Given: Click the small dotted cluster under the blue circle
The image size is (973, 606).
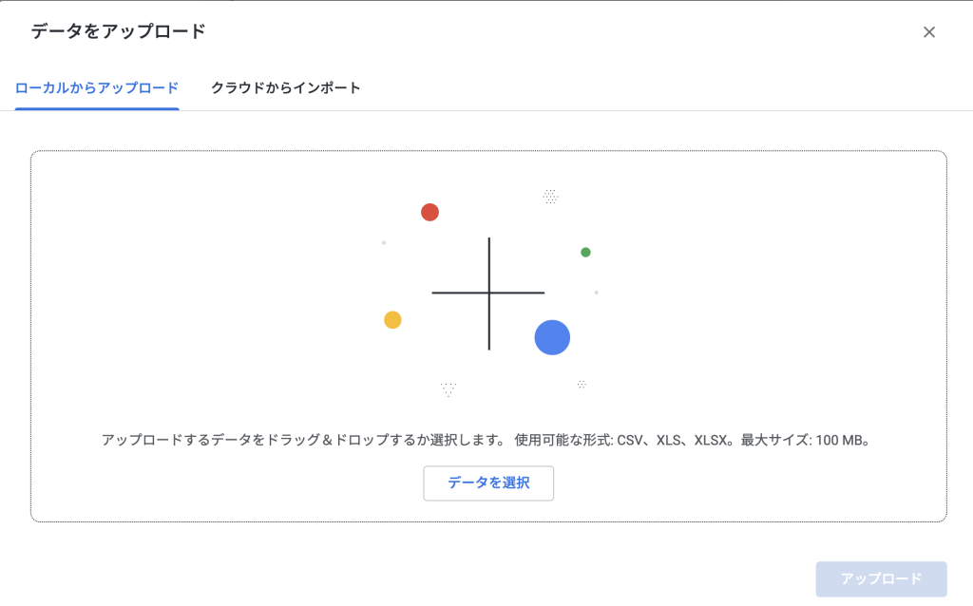Looking at the screenshot, I should (x=582, y=385).
